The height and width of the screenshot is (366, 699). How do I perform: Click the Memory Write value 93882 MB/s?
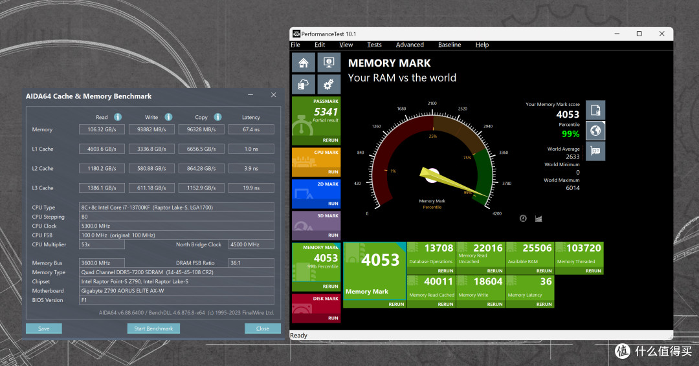151,129
